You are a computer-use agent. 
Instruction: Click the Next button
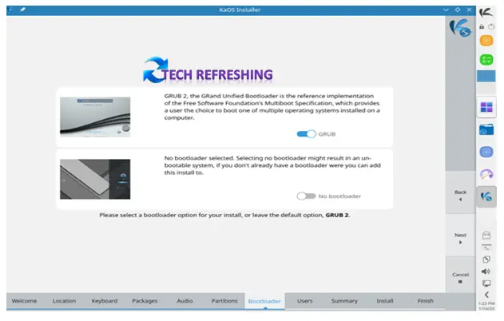click(460, 239)
